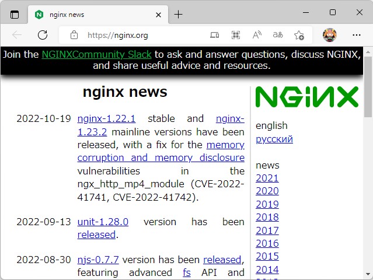This screenshot has width=373, height=280.
Task: Click the 2022-08-30 date text
Action: (x=44, y=260)
